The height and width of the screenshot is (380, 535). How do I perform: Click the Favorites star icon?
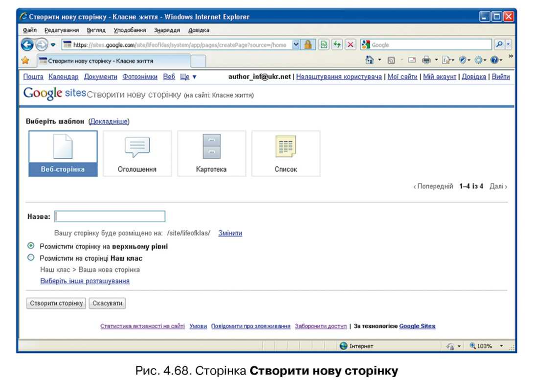pyautogui.click(x=25, y=61)
